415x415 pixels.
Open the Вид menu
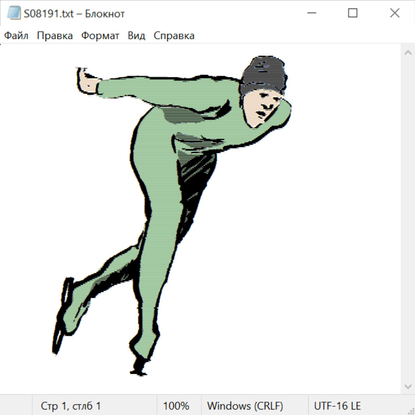[136, 36]
